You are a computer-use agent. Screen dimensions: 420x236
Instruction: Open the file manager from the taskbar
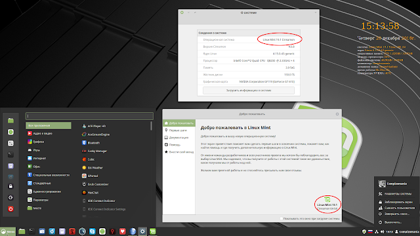[x=22, y=231]
